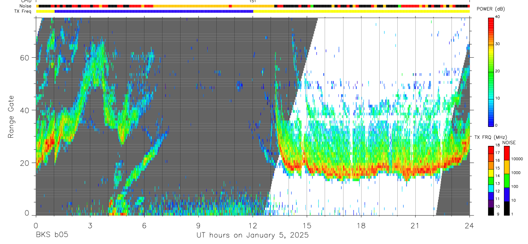528x244 pixels.
Task: Click the 24 tick on UT hours axis
Action: pos(470,225)
